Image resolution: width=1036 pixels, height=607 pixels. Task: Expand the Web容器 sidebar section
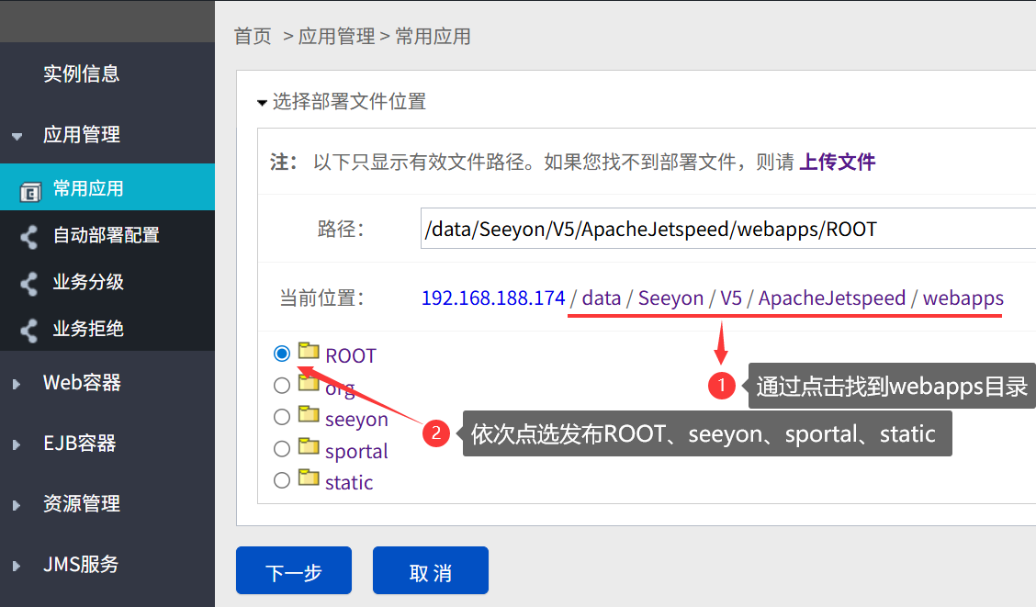[17, 384]
